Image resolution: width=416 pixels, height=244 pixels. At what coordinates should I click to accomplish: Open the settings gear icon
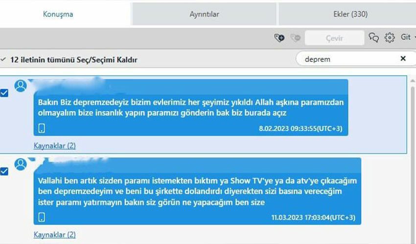(x=390, y=38)
